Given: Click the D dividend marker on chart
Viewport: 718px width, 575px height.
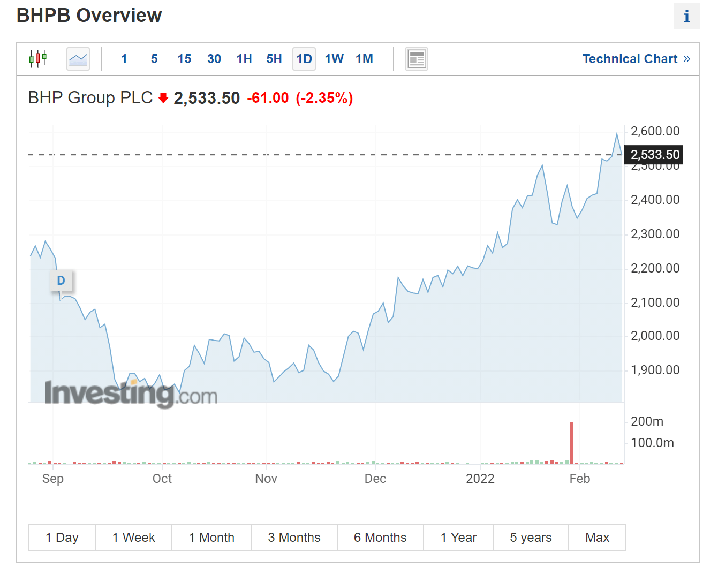Looking at the screenshot, I should pyautogui.click(x=61, y=281).
